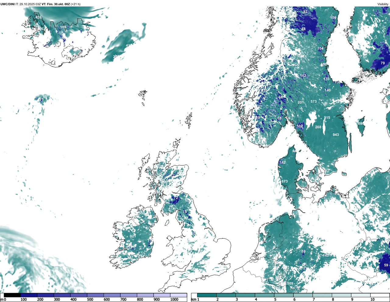Screen dimensions: 390x302
Task: Click value 201 near Norway-Sweden border
Action: [x=301, y=102]
